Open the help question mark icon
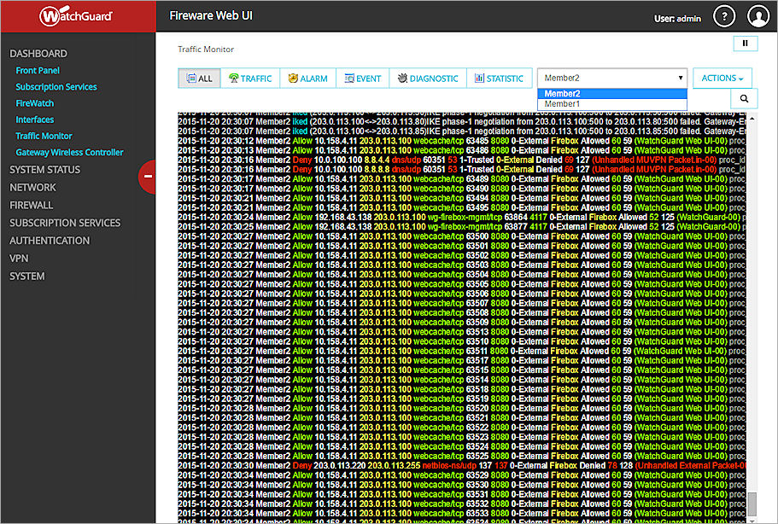 pos(724,16)
